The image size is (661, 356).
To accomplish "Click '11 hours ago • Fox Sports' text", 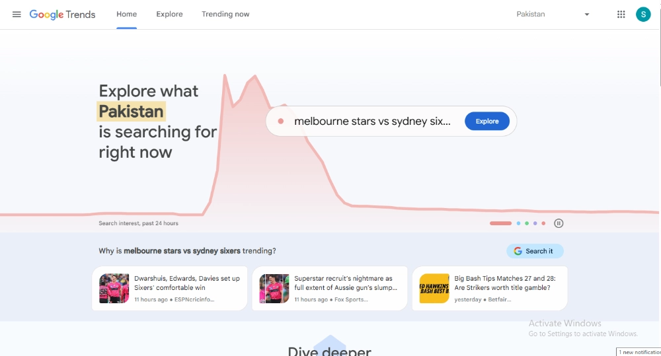I will point(331,300).
